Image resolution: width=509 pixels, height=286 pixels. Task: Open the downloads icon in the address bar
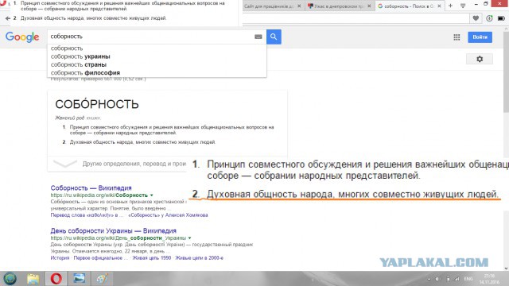pos(489,18)
